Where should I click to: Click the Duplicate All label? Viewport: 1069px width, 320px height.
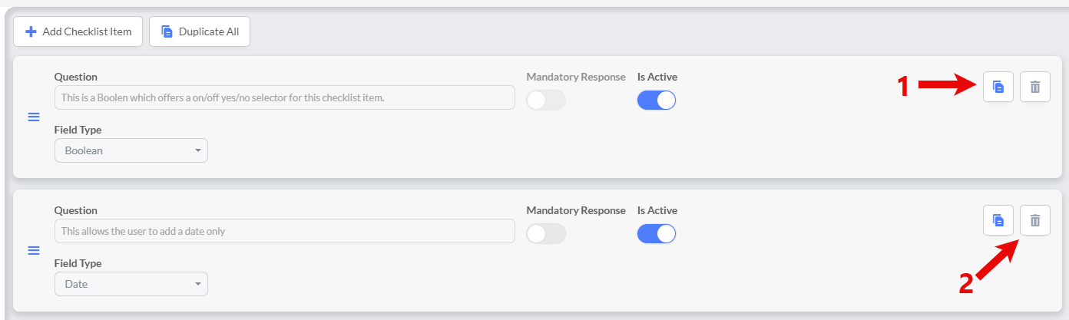coord(208,31)
